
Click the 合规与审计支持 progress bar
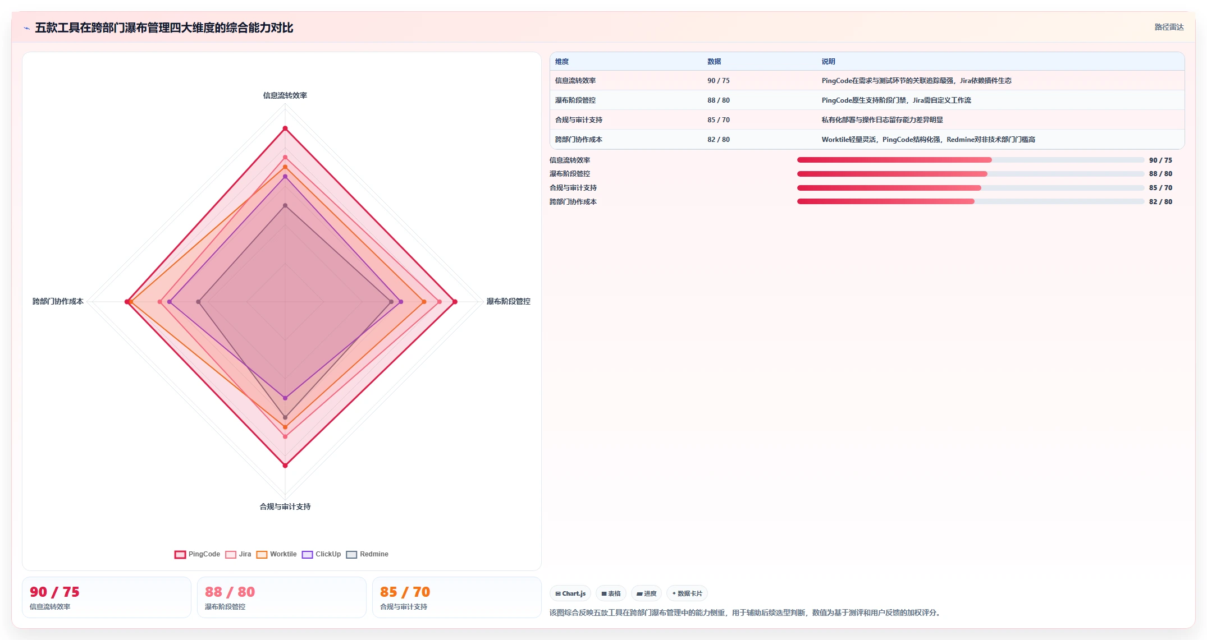coord(971,188)
